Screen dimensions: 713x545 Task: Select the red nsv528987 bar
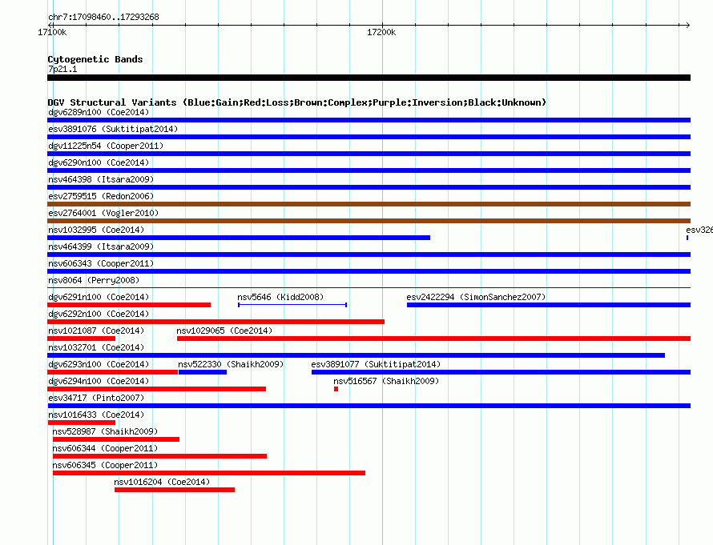pyautogui.click(x=116, y=439)
